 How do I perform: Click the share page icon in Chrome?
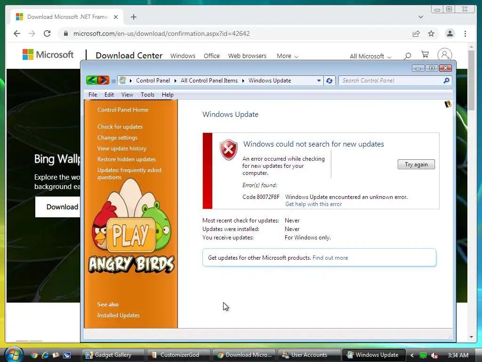pos(416,33)
